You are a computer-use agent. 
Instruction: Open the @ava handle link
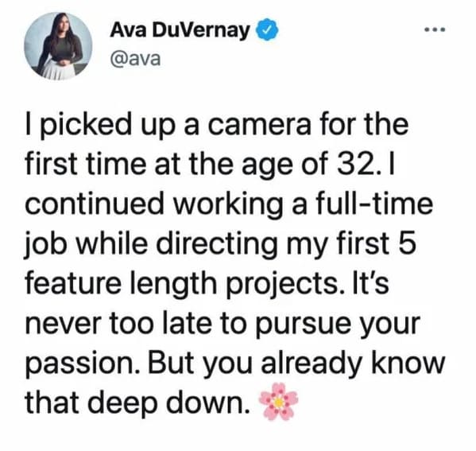click(135, 59)
